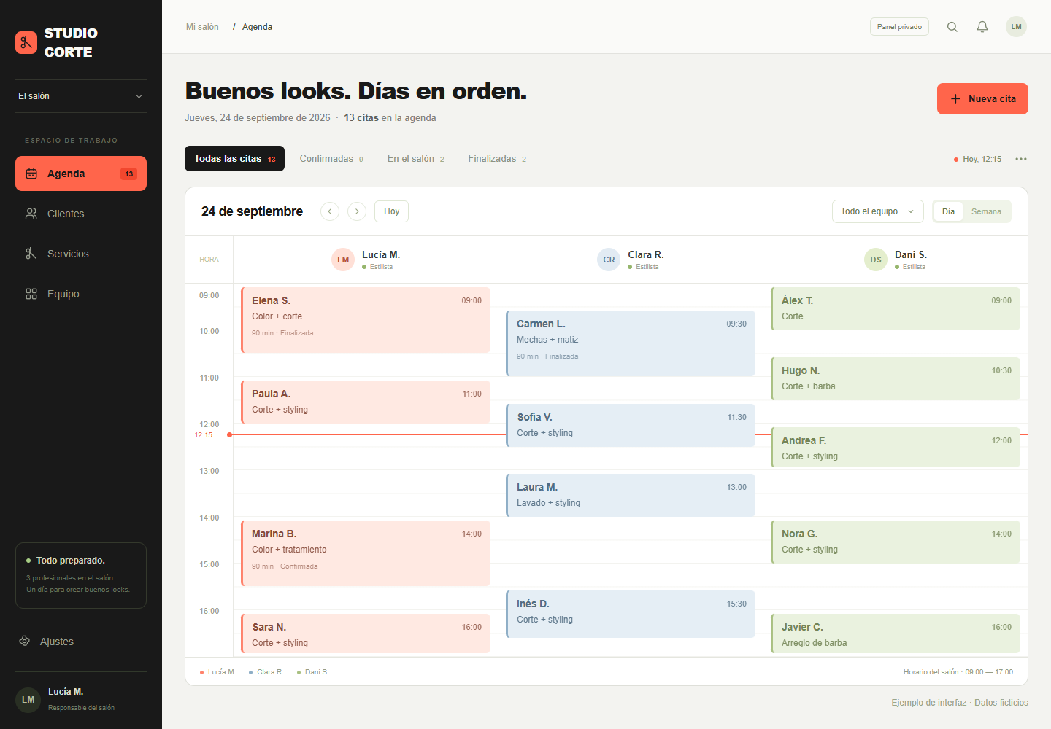1051x729 pixels.
Task: Open Inés D. 15:30 appointment
Action: click(631, 614)
